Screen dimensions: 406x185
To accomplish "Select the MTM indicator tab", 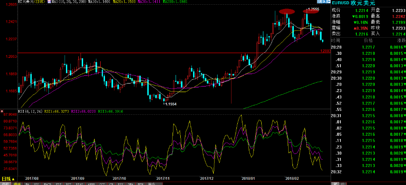I will pos(140,183).
